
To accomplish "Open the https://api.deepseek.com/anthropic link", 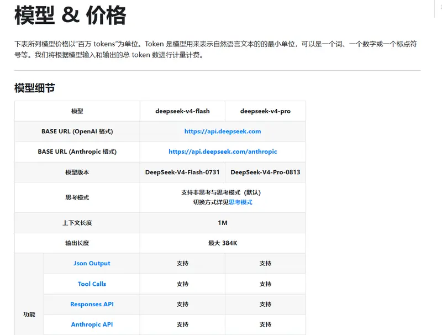I will (223, 151).
